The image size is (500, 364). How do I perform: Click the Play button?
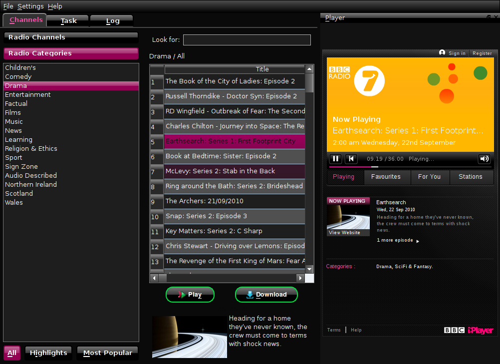[x=190, y=295]
